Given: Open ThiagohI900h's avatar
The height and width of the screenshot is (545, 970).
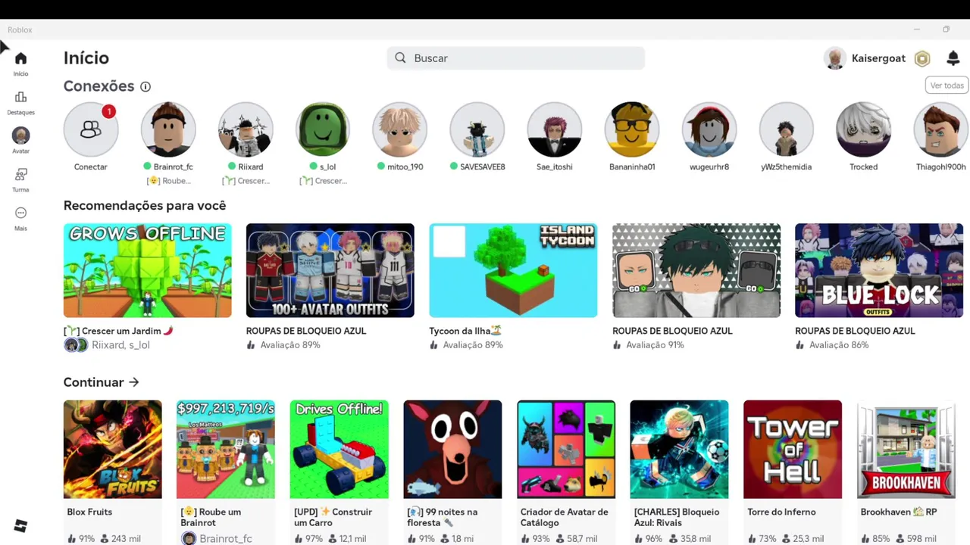Looking at the screenshot, I should click(x=941, y=129).
